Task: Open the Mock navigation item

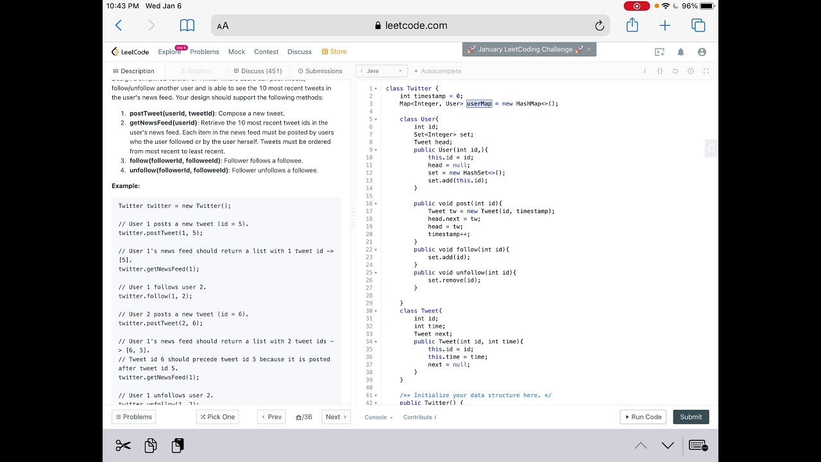Action: click(237, 52)
